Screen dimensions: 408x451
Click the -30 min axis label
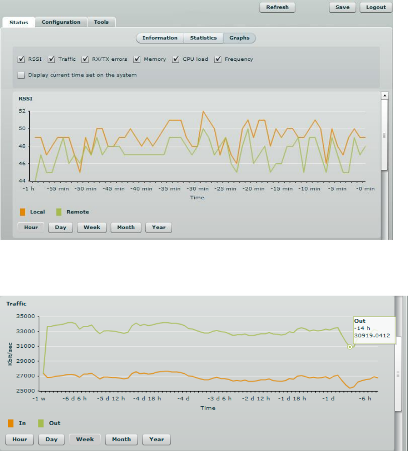[197, 189]
